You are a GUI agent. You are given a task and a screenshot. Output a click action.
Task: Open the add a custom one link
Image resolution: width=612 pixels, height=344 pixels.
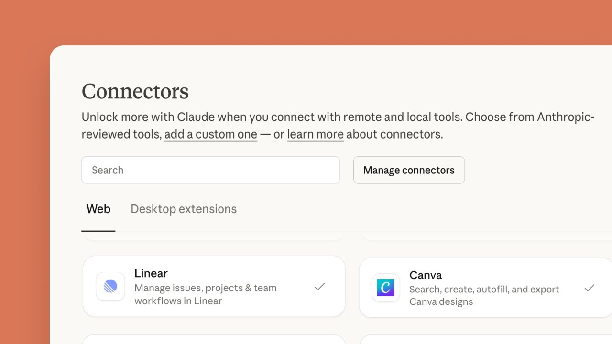[x=210, y=134]
